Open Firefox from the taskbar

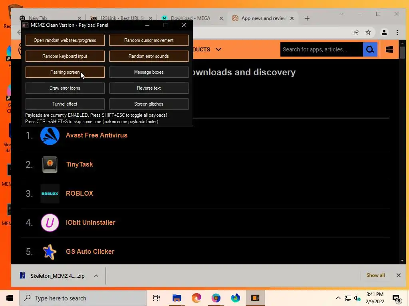coord(236,298)
